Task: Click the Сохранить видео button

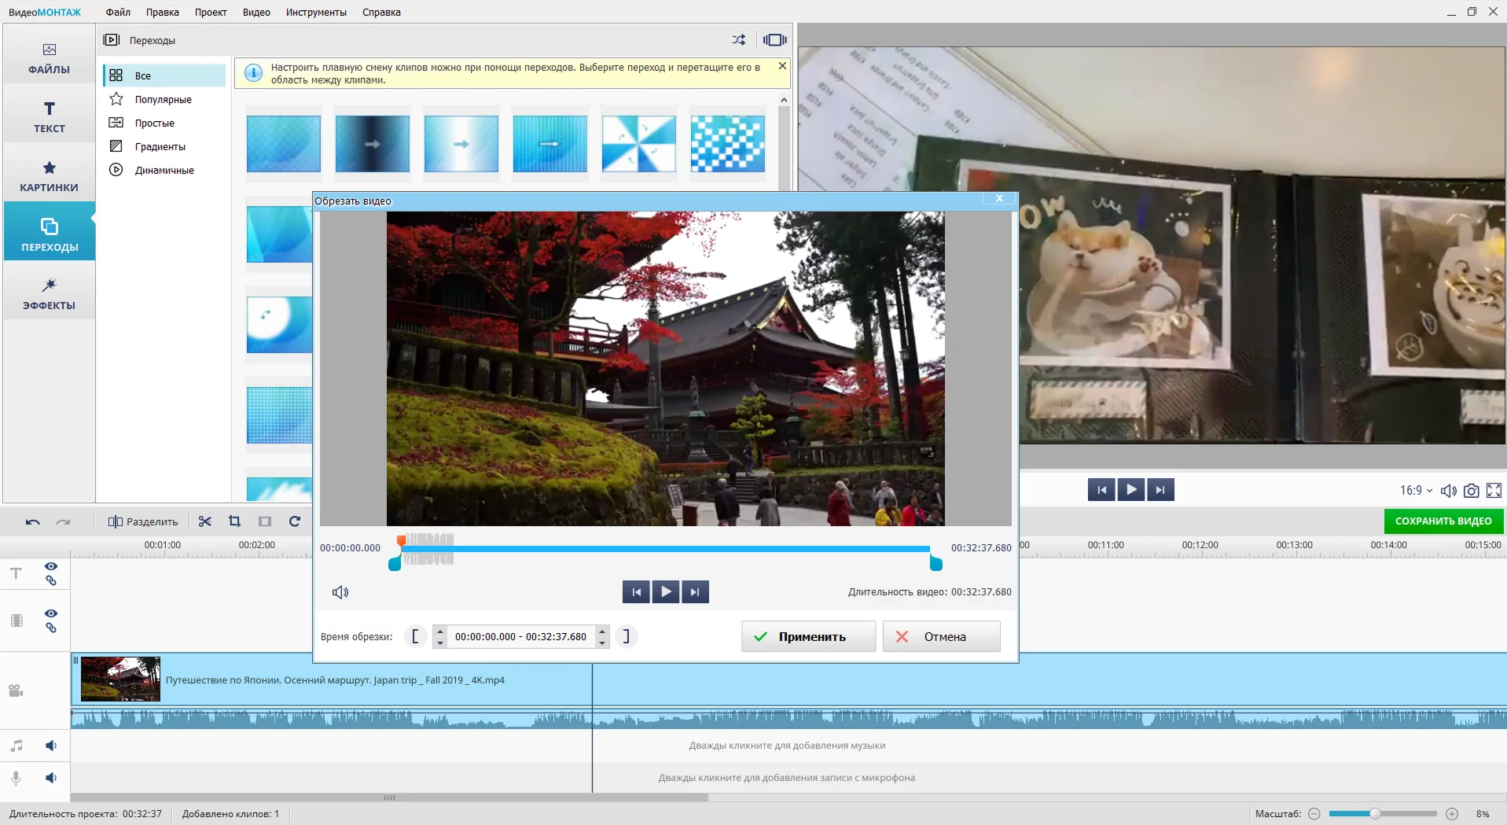Action: point(1443,521)
